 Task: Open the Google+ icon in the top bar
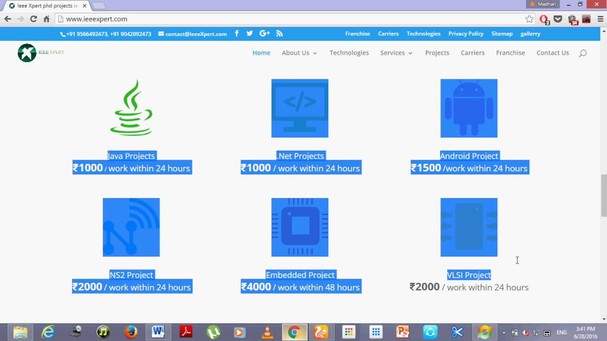(265, 33)
